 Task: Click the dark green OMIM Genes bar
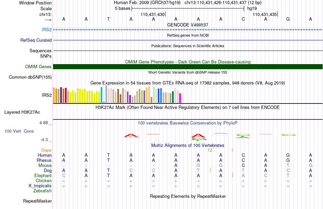[x=188, y=66]
